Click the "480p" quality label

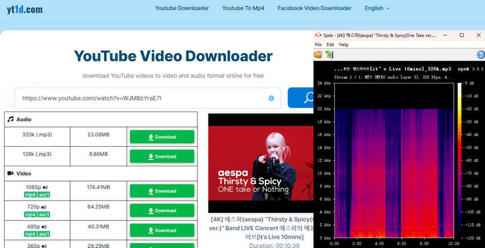tap(34, 227)
